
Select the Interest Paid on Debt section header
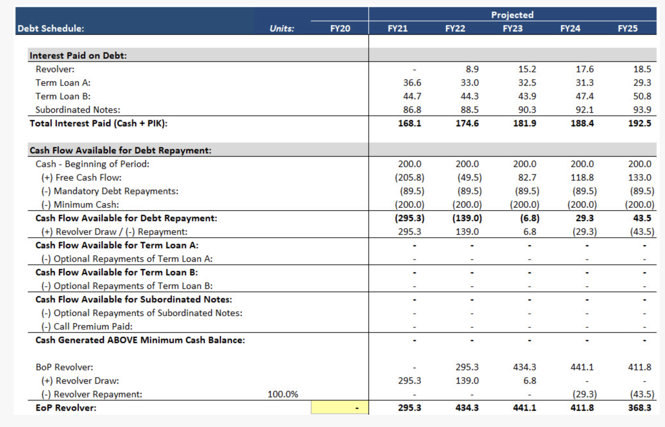(x=78, y=55)
